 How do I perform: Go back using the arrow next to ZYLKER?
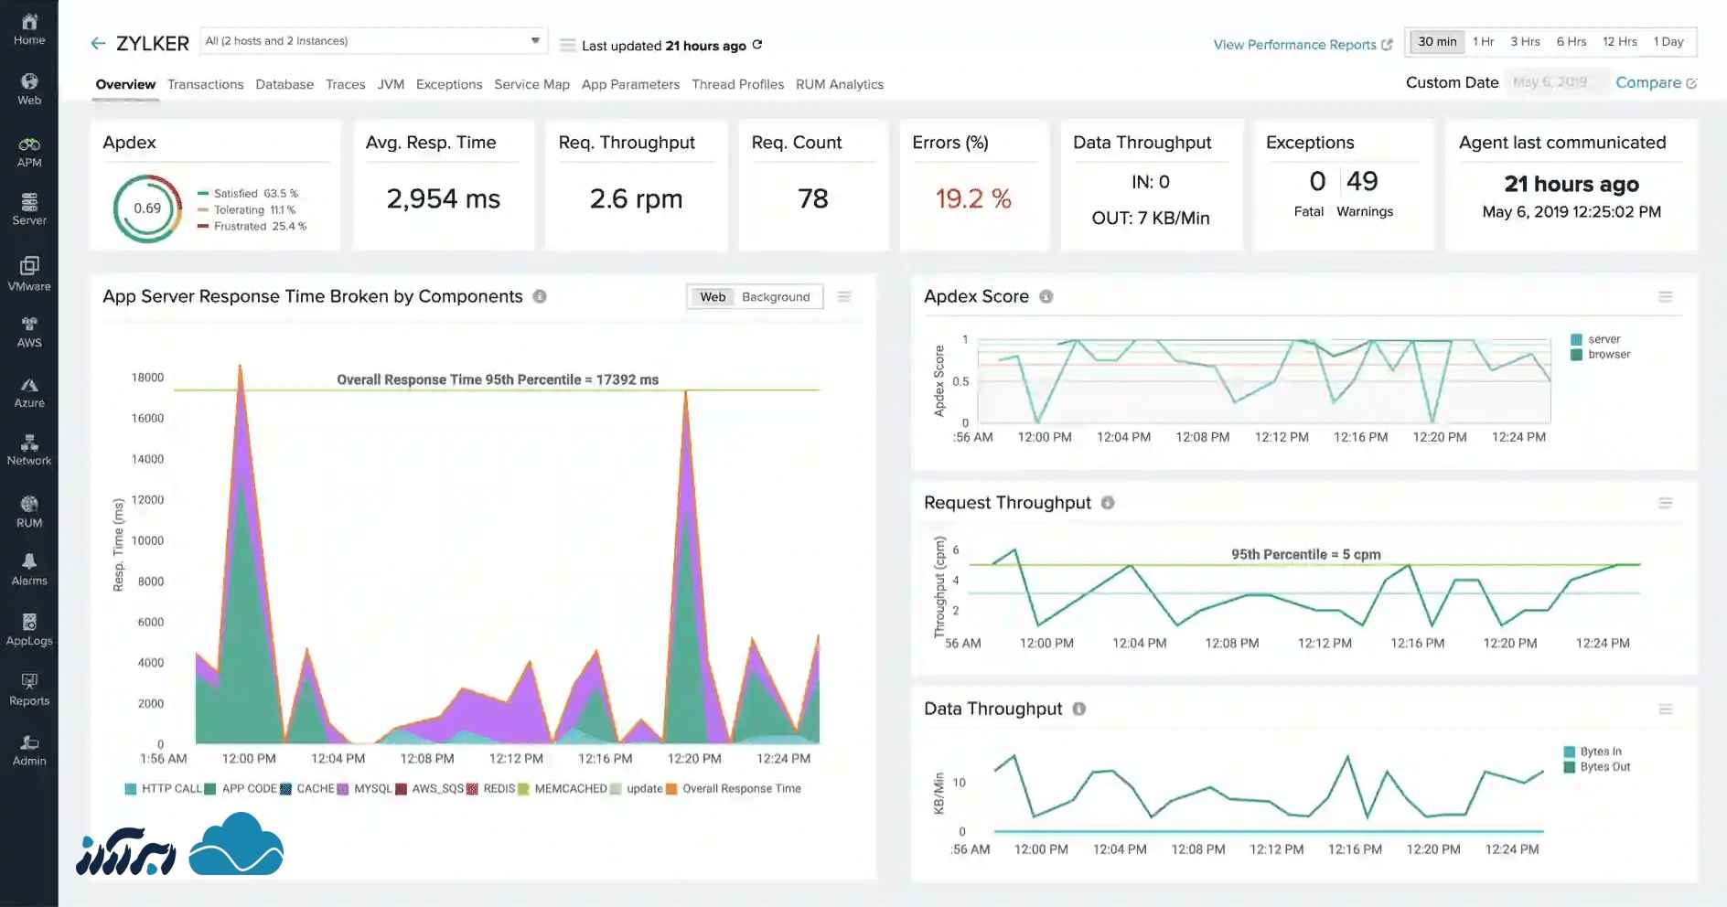(98, 43)
